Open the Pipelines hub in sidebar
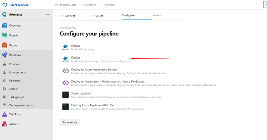Screen dimensions: 267x140 [26, 55]
